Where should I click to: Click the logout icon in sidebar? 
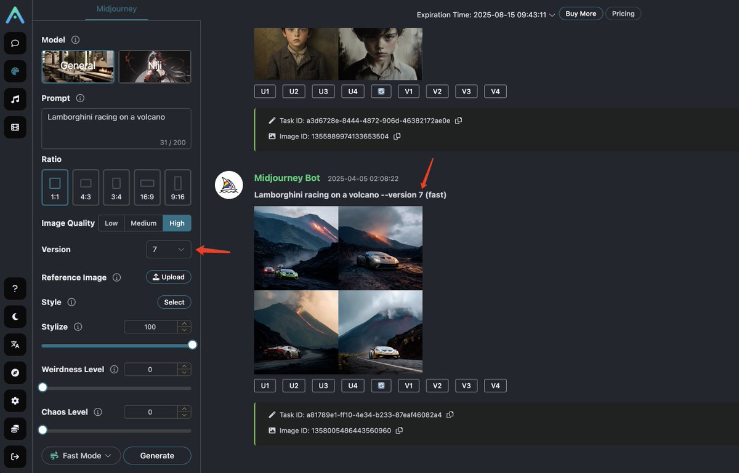pos(15,456)
